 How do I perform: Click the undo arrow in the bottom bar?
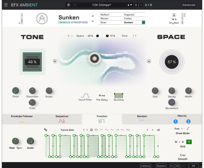click(x=172, y=166)
